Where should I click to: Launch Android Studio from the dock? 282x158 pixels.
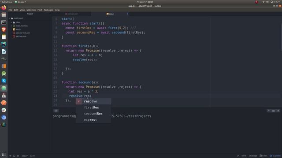tap(4, 73)
